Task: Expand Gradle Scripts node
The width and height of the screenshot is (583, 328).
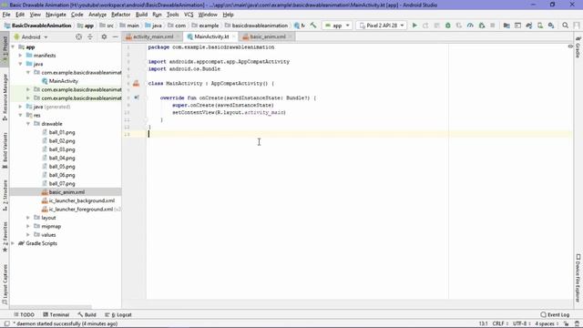Action: [14, 243]
